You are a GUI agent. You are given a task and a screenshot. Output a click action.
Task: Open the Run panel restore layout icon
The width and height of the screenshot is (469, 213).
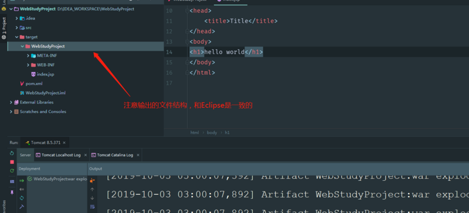tap(12, 181)
